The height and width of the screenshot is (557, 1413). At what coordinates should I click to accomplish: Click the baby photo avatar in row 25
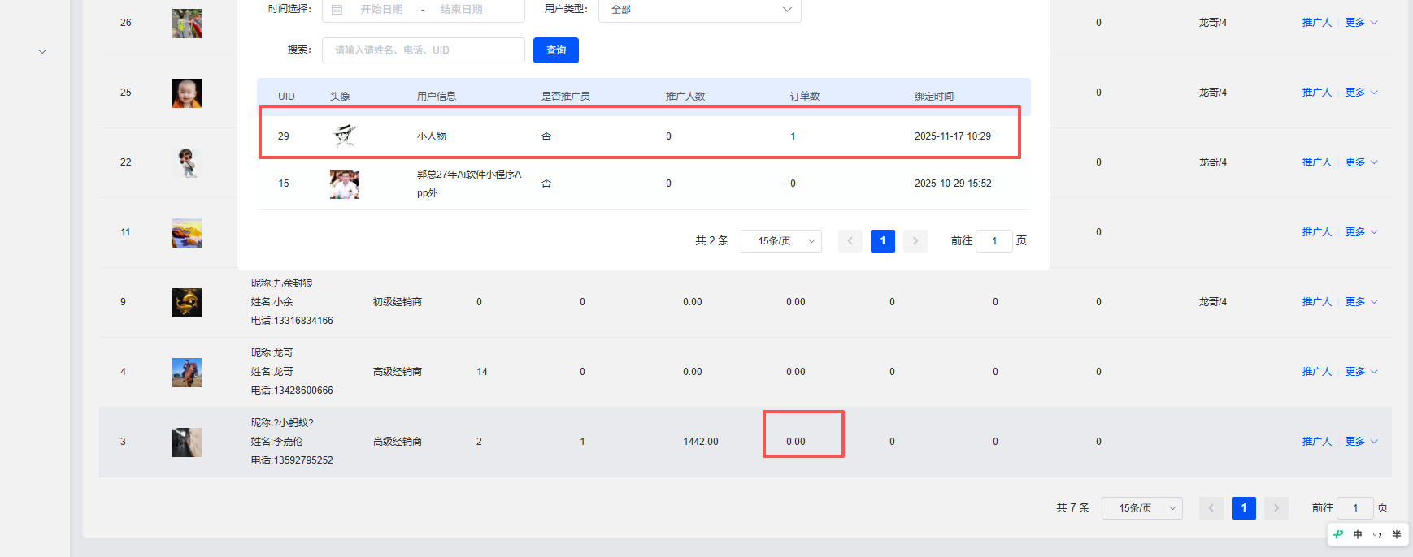187,93
